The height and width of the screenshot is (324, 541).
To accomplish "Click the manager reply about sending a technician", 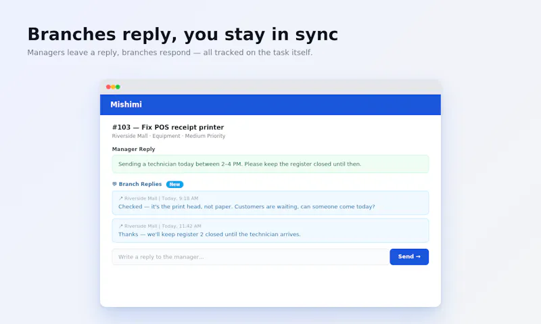I will pyautogui.click(x=270, y=164).
